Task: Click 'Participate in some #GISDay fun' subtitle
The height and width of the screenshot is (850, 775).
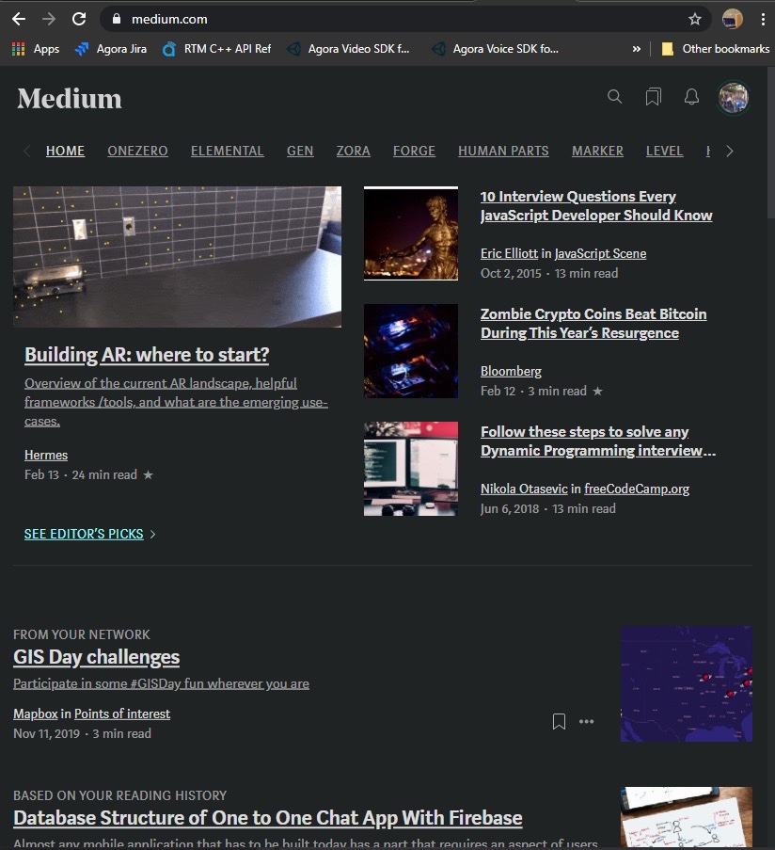Action: pos(161,683)
